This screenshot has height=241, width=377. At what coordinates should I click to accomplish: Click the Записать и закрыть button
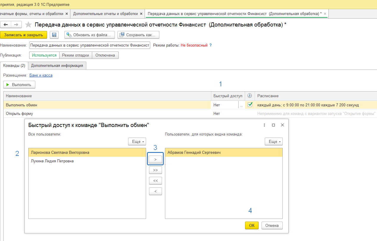click(x=24, y=35)
